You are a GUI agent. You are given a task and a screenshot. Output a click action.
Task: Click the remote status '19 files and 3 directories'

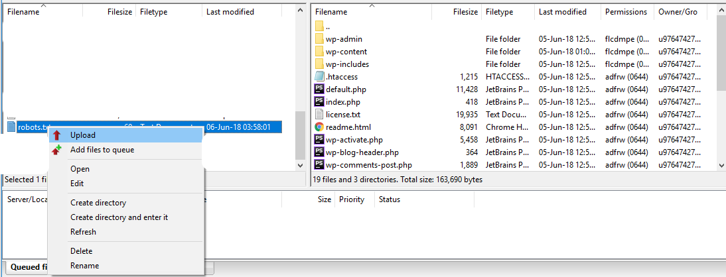(398, 180)
